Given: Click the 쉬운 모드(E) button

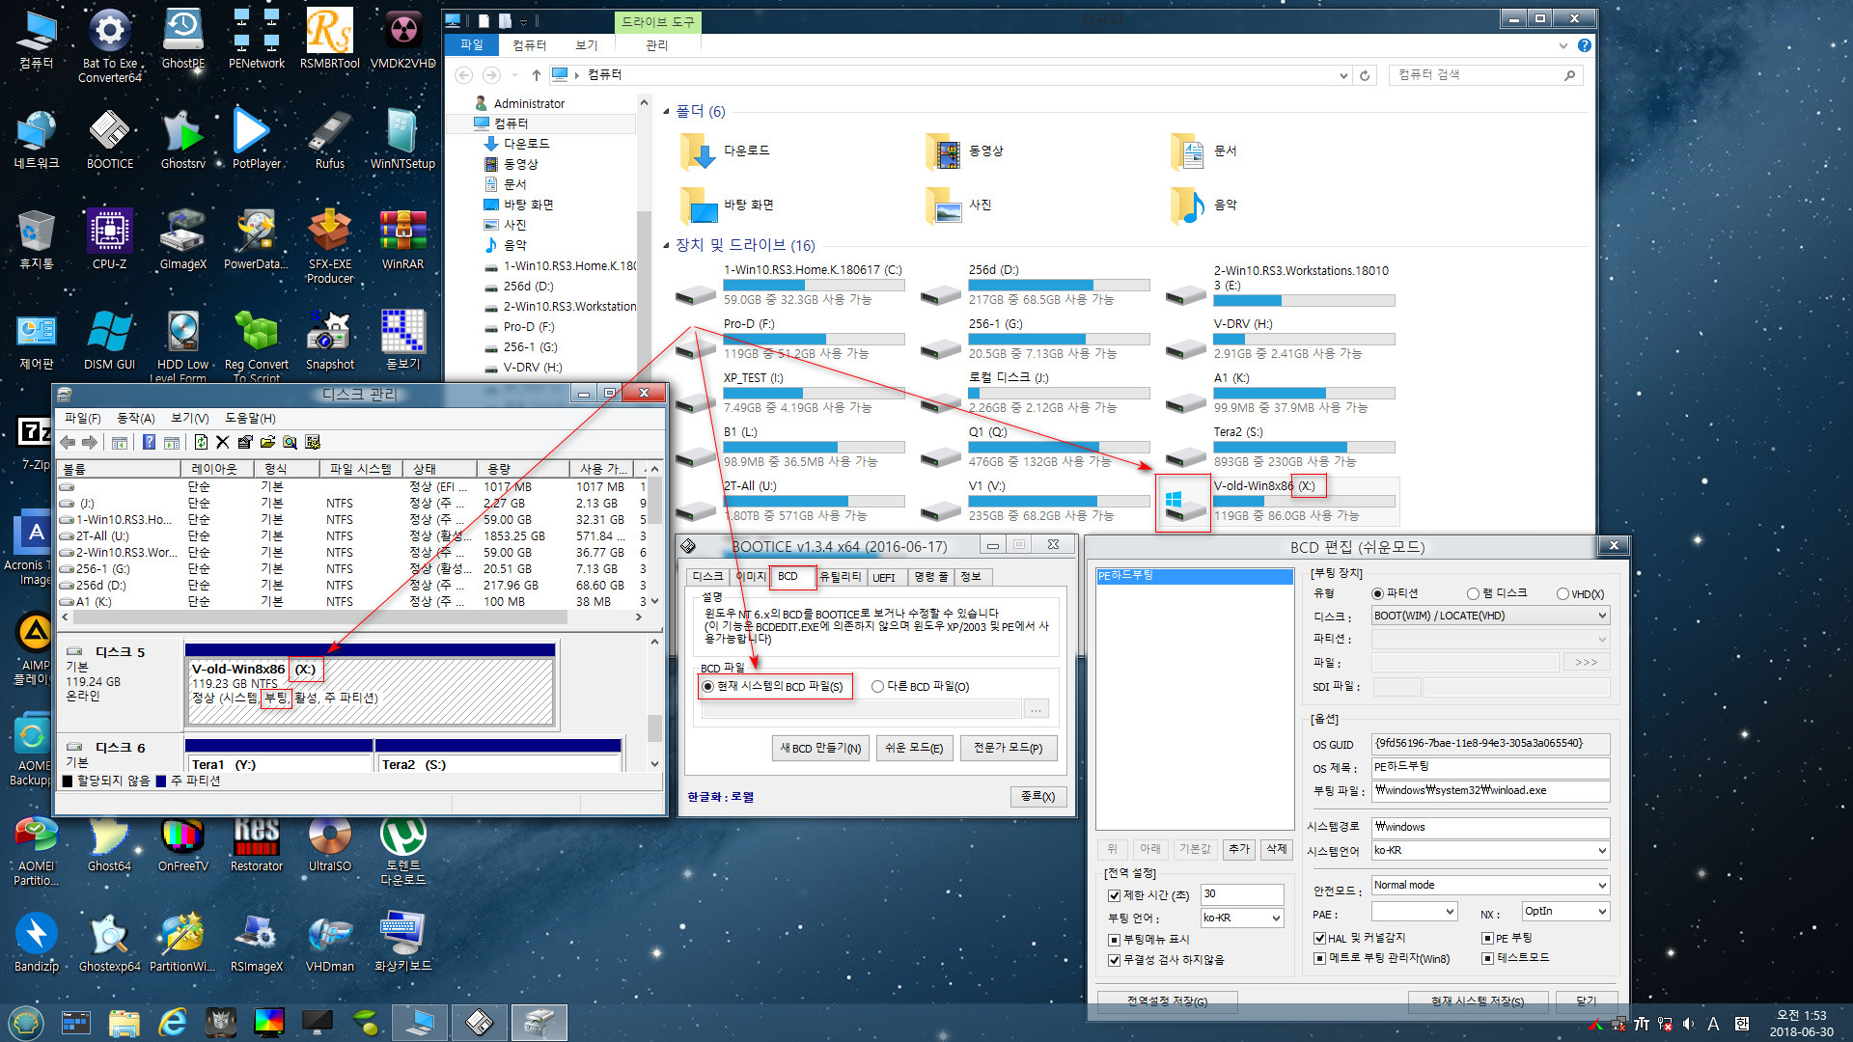Looking at the screenshot, I should tap(914, 748).
